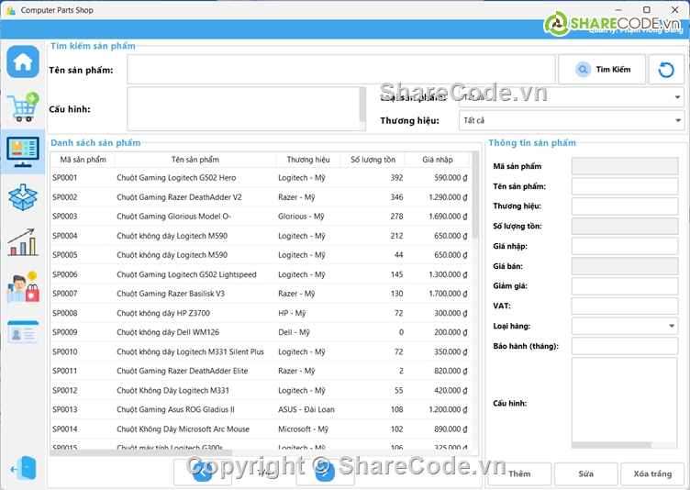Open the Home page icon in sidebar
Image resolution: width=690 pixels, height=490 pixels.
click(x=23, y=62)
